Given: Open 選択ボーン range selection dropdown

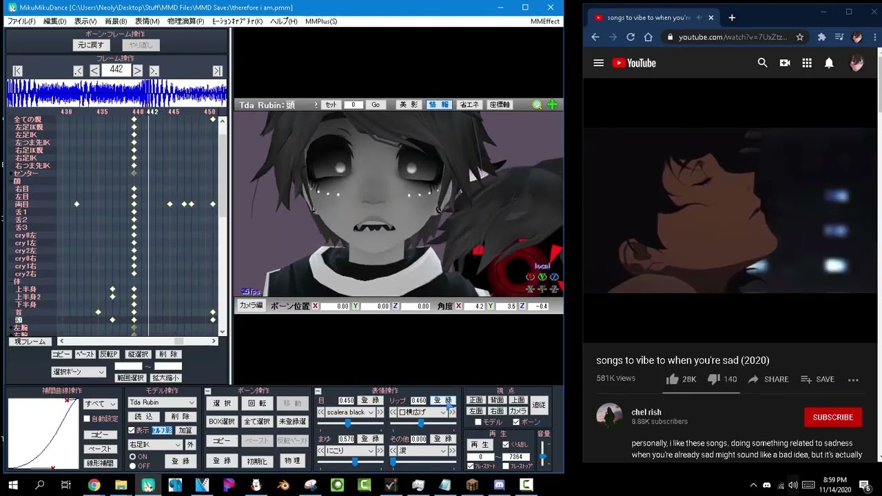Looking at the screenshot, I should (79, 372).
